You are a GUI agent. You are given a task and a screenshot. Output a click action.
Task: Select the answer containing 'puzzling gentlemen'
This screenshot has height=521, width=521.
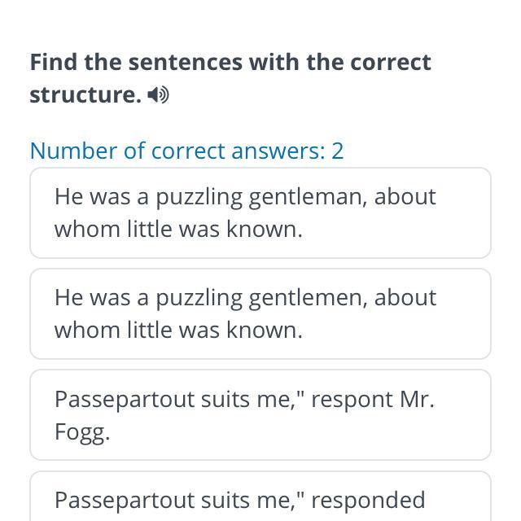coord(260,313)
